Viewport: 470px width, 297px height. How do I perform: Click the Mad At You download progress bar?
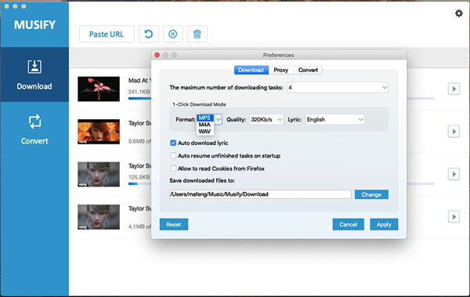[140, 99]
